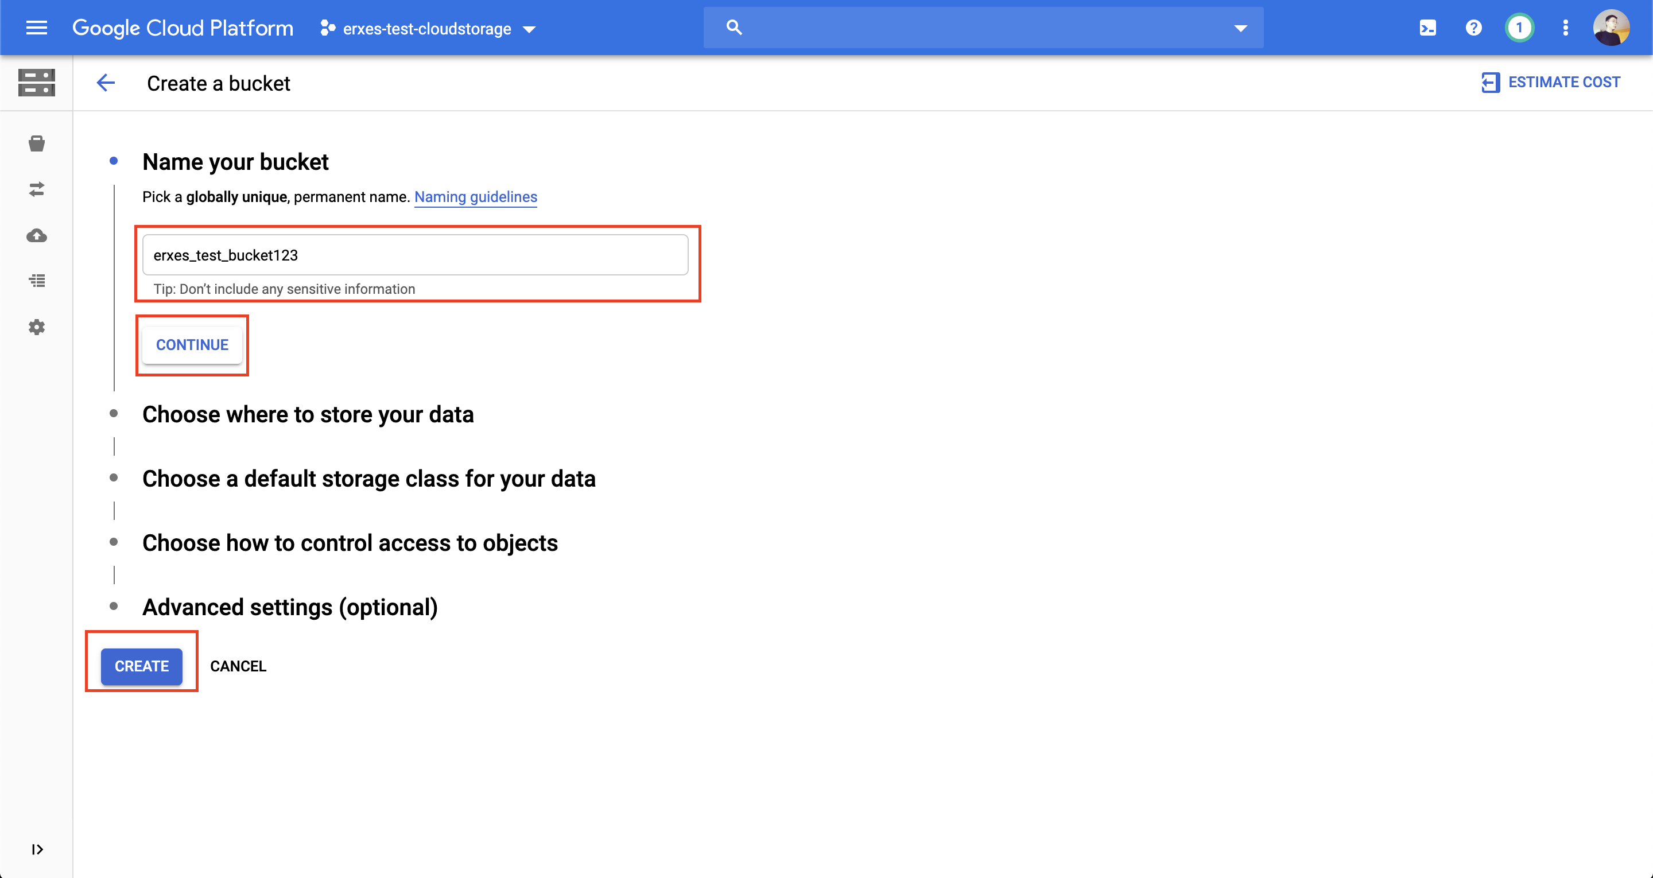This screenshot has width=1653, height=878.
Task: Go back using the arrow beside Create a bucket
Action: [x=106, y=83]
